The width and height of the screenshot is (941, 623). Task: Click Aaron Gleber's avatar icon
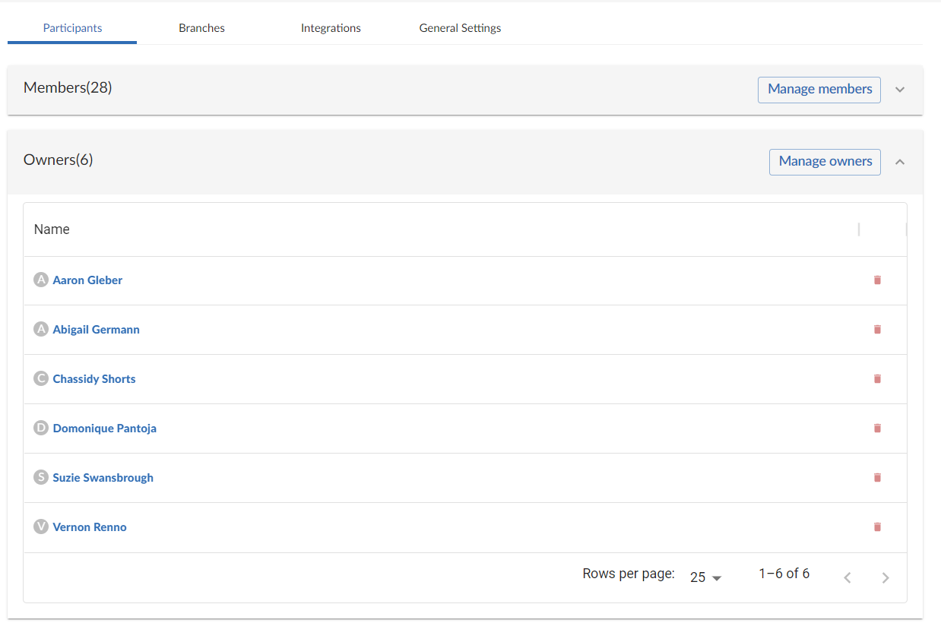(41, 280)
